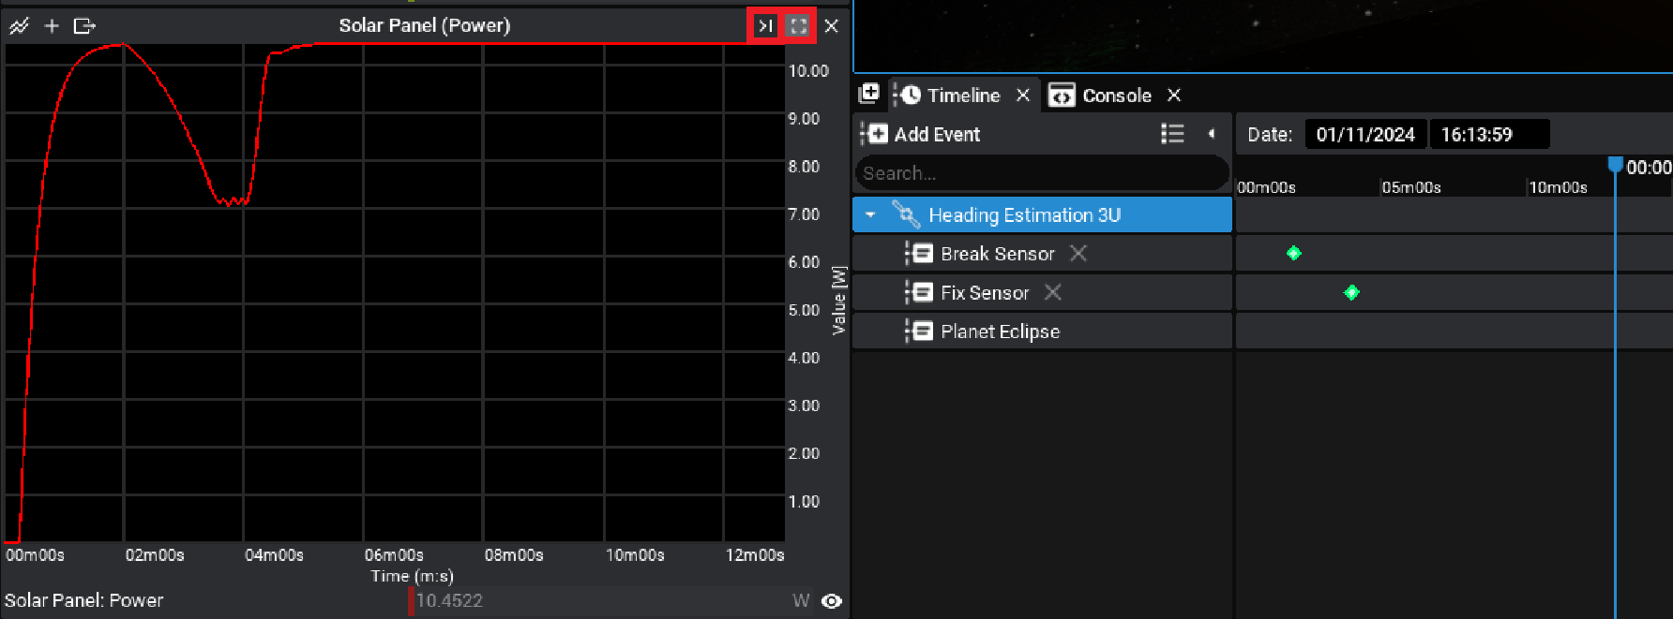The width and height of the screenshot is (1673, 619).
Task: Remove the Break Sensor event
Action: coord(1078,254)
